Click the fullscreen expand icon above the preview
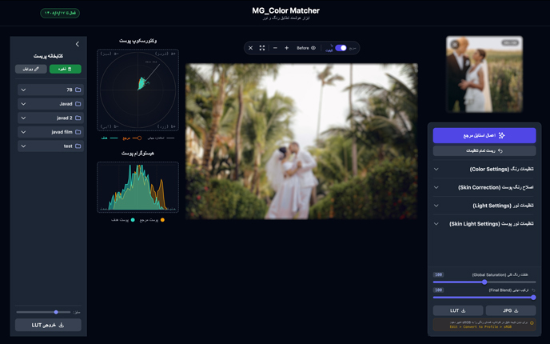The image size is (550, 344). [262, 48]
